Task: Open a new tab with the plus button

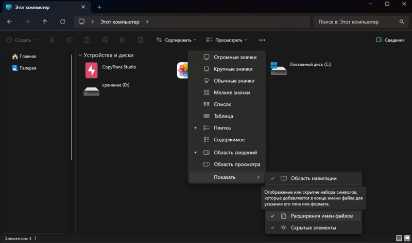Action: pyautogui.click(x=99, y=7)
